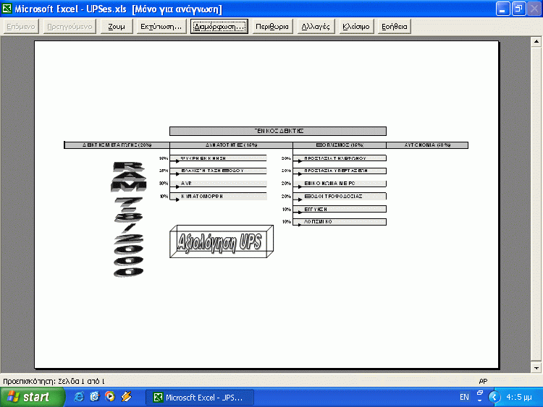
Task: Click the ΕΠΙΚΟΙΝΩΝΙΑ ΜΕ PC row
Action: [x=340, y=184]
